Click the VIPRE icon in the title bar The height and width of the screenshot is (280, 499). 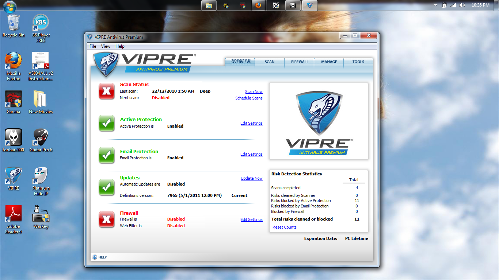click(90, 37)
